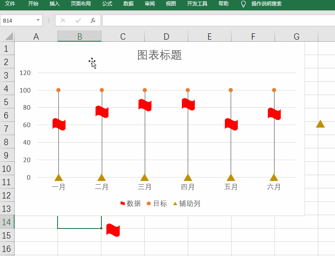The width and height of the screenshot is (335, 256).
Task: Open the 页面布局 ribbon tab
Action: click(81, 4)
